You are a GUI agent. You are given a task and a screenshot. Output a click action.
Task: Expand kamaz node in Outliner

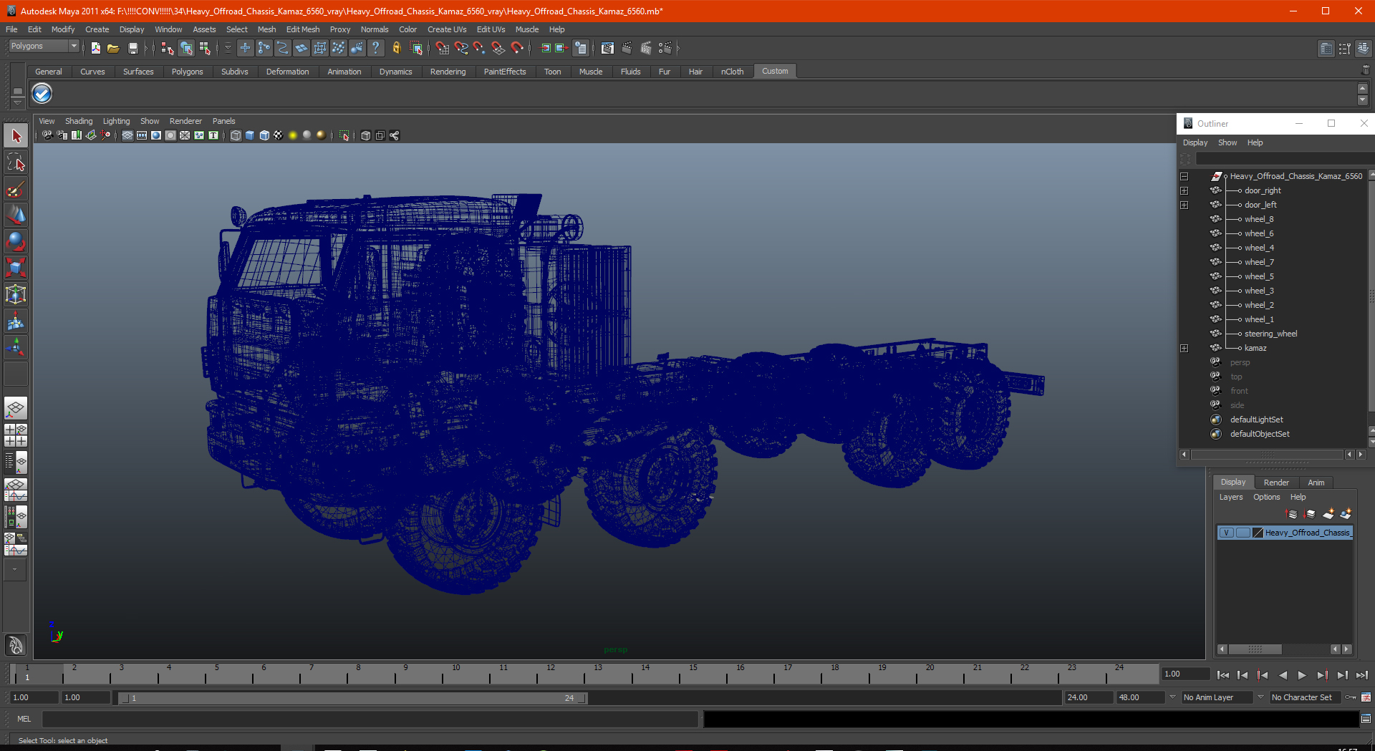1185,348
